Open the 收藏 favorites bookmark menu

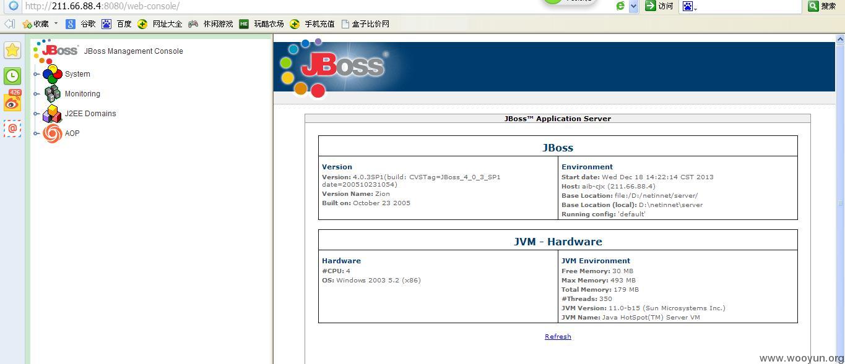40,24
